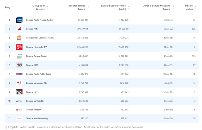Click the NextRadio TV logo
Screen dimensions: 202x130
coord(19,47)
